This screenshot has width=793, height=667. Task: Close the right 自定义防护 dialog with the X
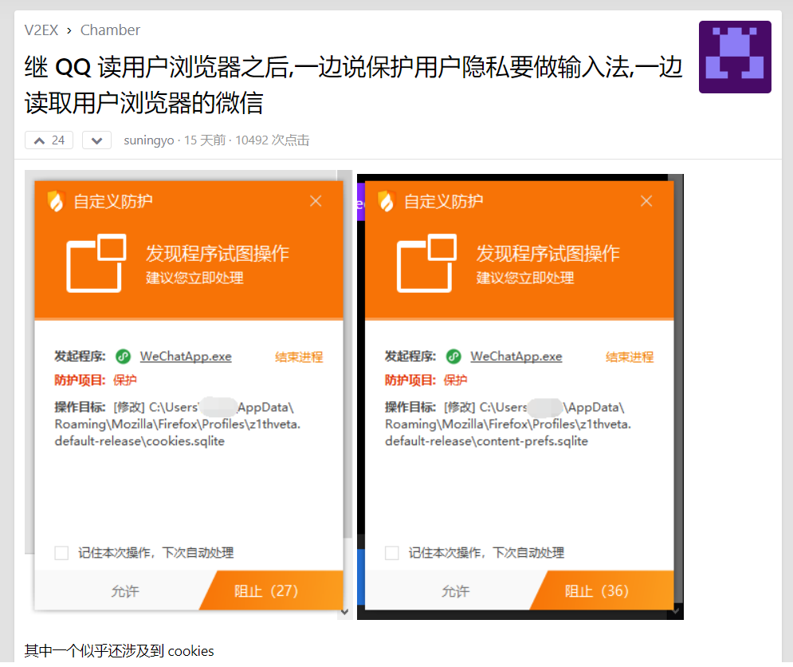(646, 201)
